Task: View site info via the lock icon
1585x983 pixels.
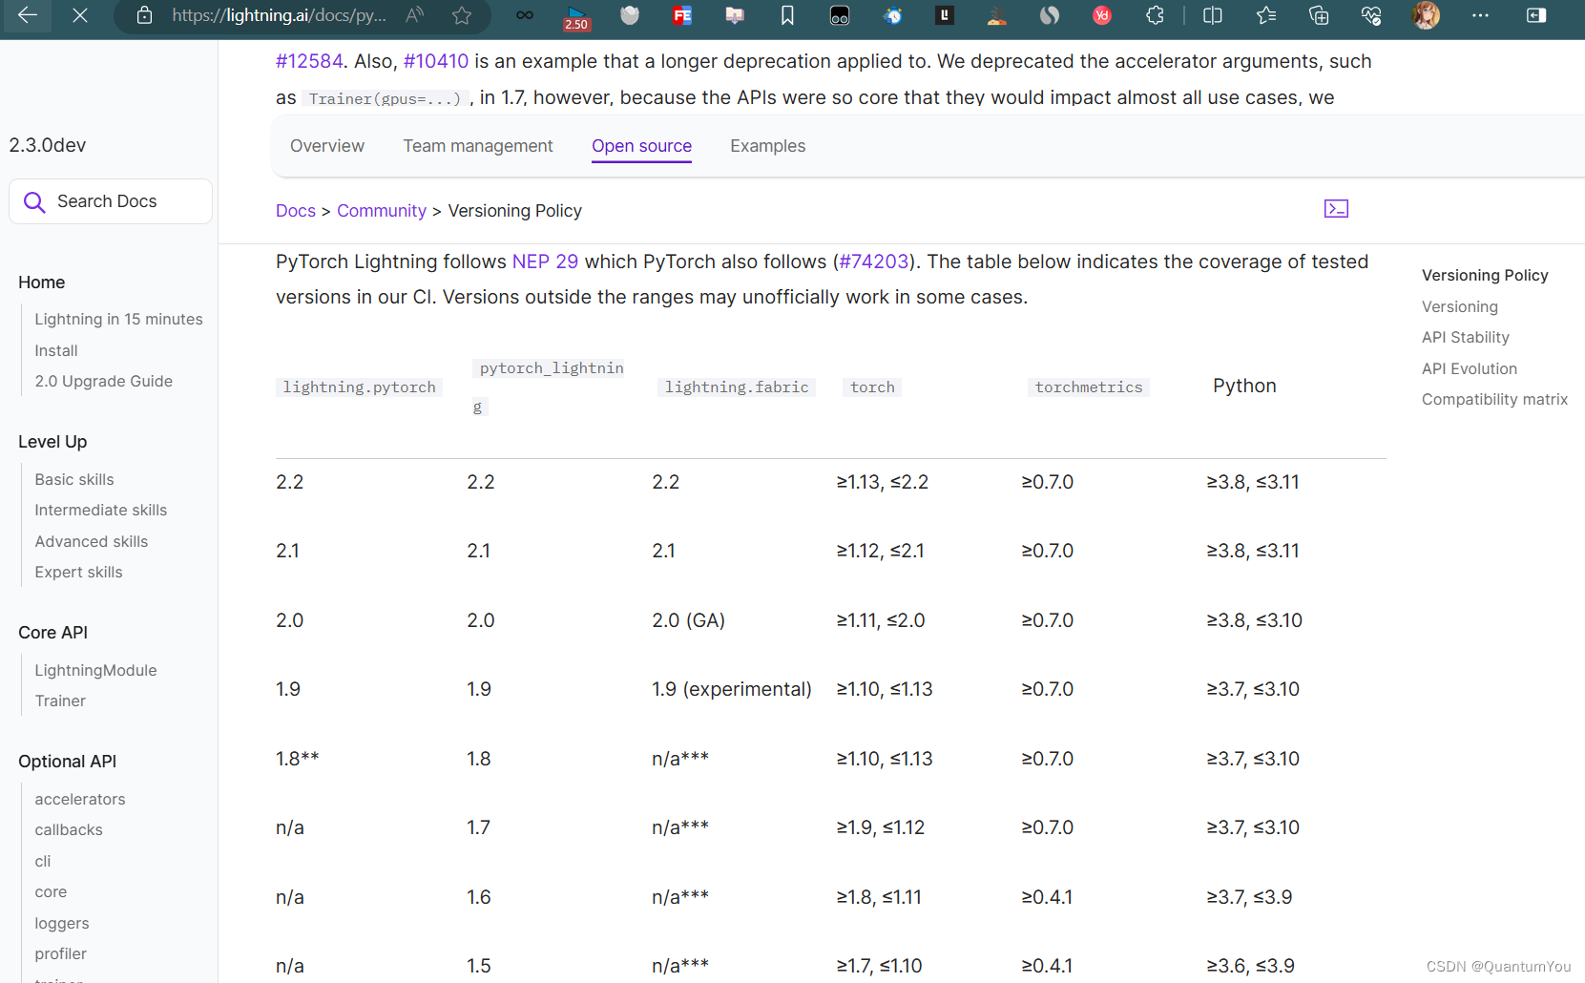Action: (x=144, y=15)
